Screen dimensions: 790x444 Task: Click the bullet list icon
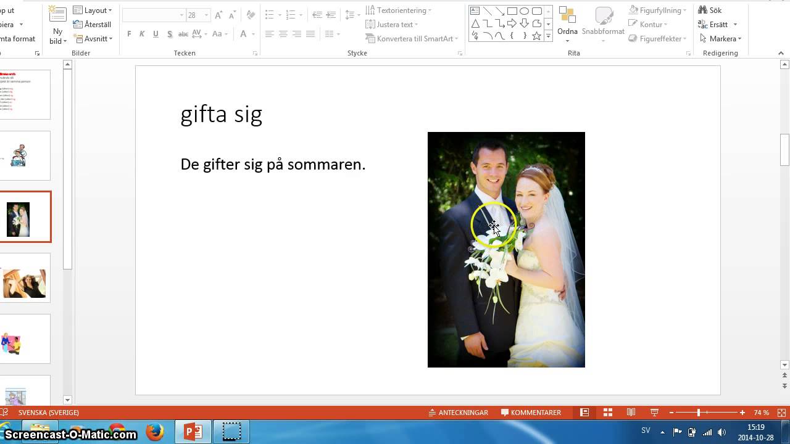point(269,15)
